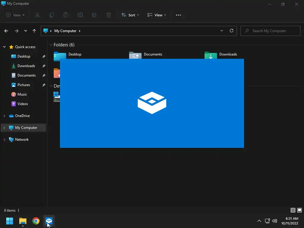
Task: Refresh the My Computer view
Action: [232, 31]
